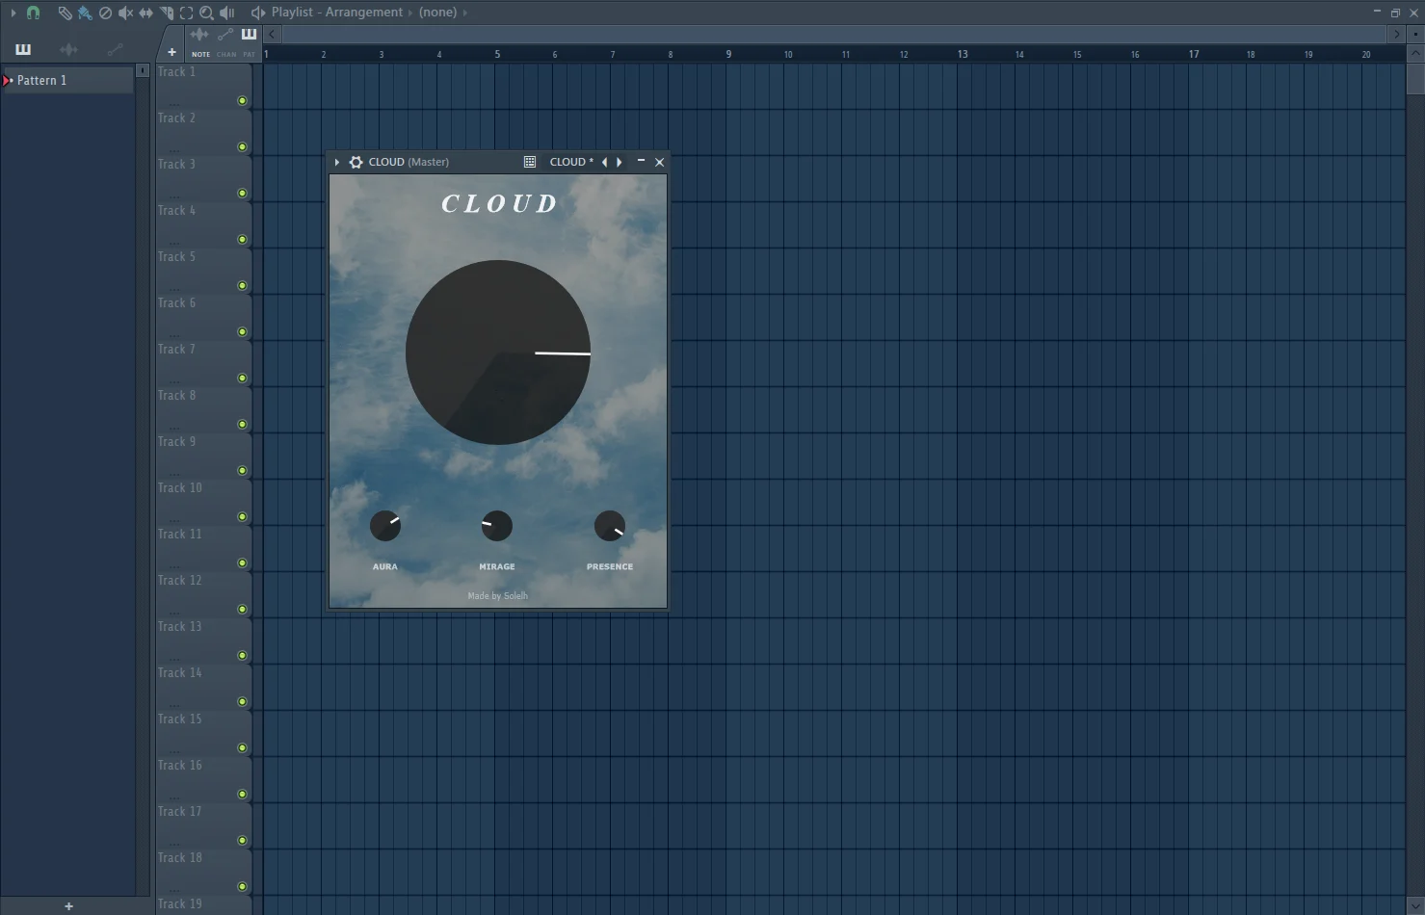Mute Track 1 using green light
This screenshot has width=1425, height=915.
click(242, 101)
